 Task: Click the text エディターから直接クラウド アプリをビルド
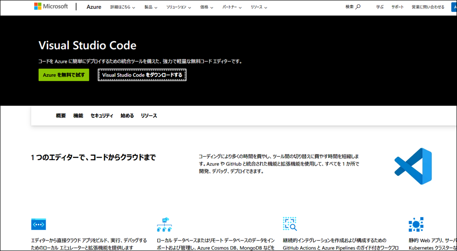coord(89,244)
